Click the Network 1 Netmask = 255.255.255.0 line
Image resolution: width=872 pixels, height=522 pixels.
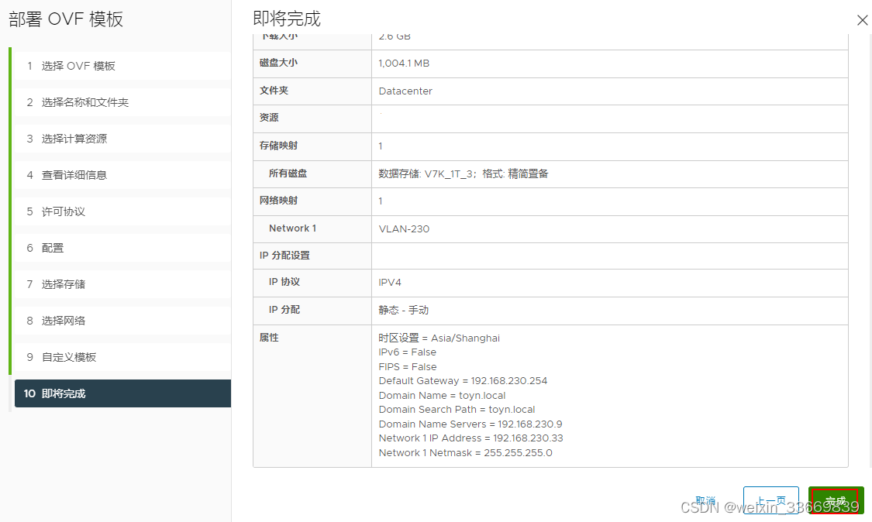[466, 452]
